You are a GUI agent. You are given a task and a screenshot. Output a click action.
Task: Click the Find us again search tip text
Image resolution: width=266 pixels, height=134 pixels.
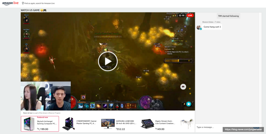(40, 3)
